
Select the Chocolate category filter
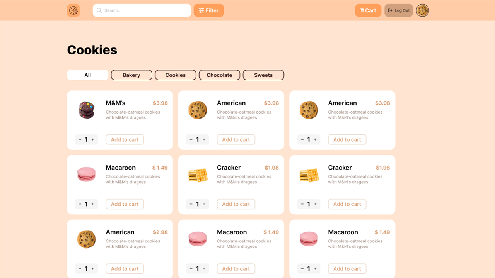point(219,75)
